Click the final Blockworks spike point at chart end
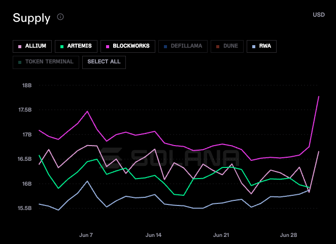 [x=319, y=96]
